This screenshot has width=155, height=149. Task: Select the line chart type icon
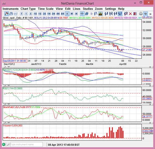(15, 14)
